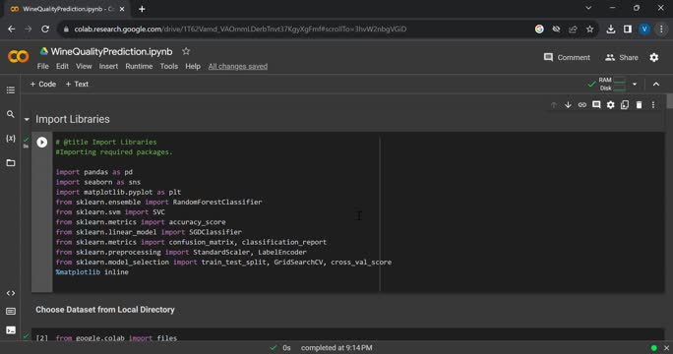Viewport: 673px width, 354px height.
Task: Move the cell down with arrow
Action: point(568,104)
